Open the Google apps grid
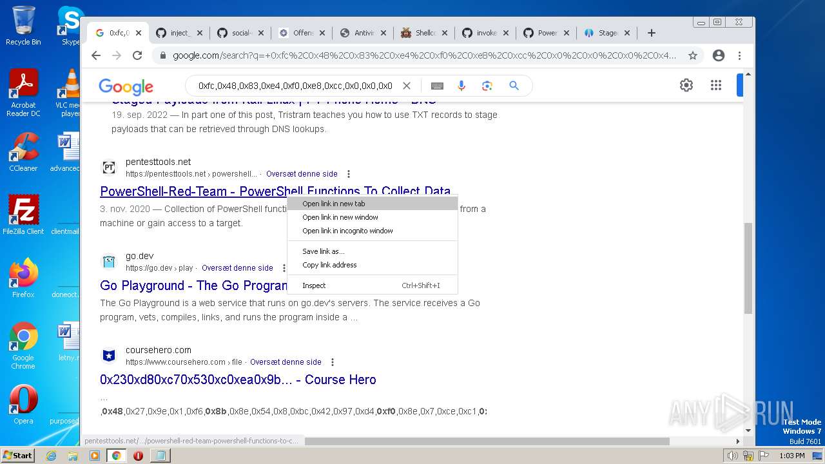This screenshot has width=825, height=464. 715,85
